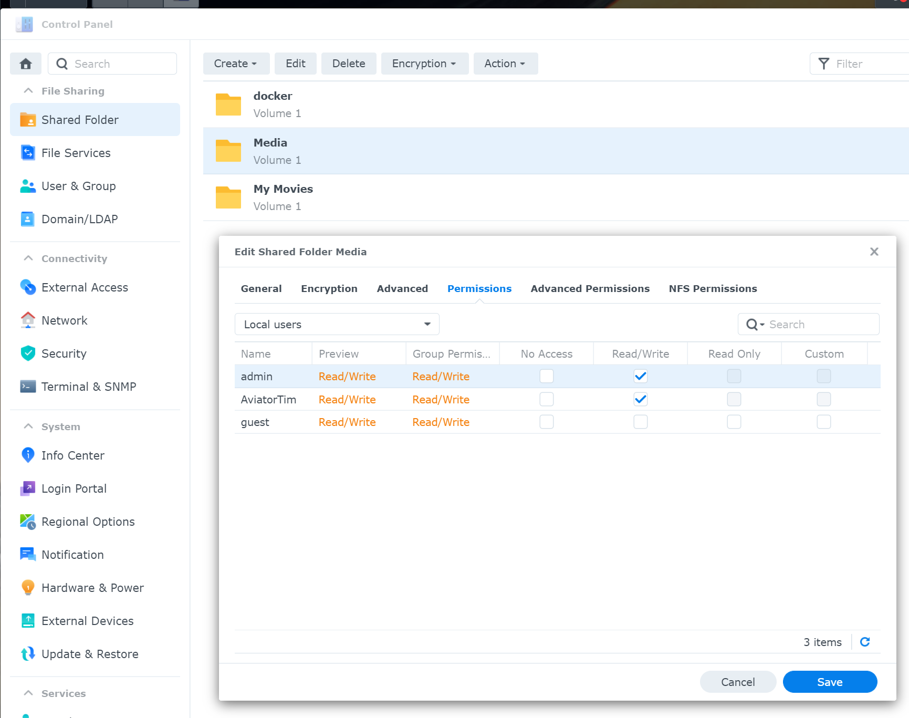The width and height of the screenshot is (909, 718).
Task: Click the Home icon button
Action: 26,64
